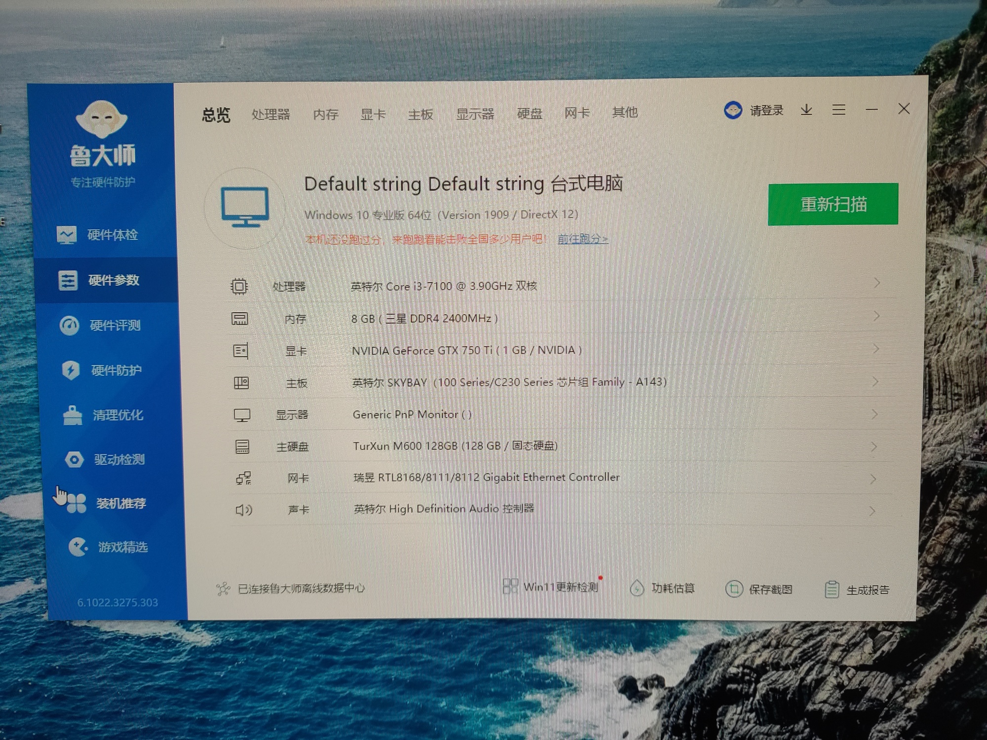Click the 生成报告 label
Screen dimensions: 987x740
click(868, 590)
